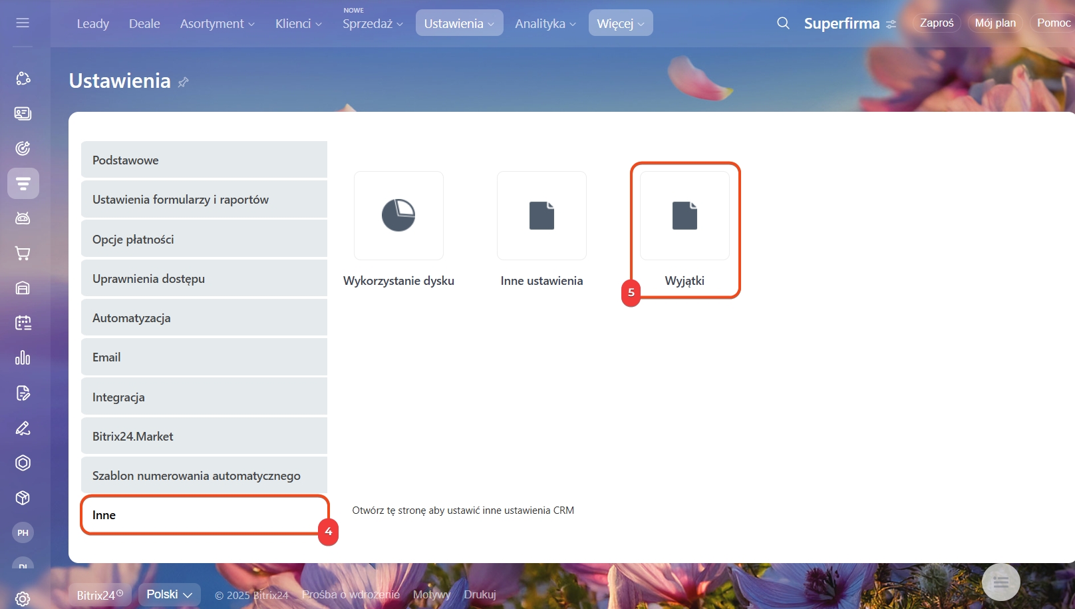
Task: Select Inne settings section
Action: [x=204, y=514]
